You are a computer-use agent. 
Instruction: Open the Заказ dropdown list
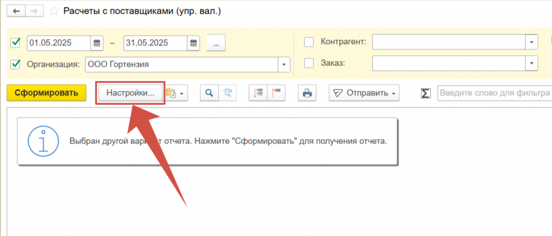(532, 63)
